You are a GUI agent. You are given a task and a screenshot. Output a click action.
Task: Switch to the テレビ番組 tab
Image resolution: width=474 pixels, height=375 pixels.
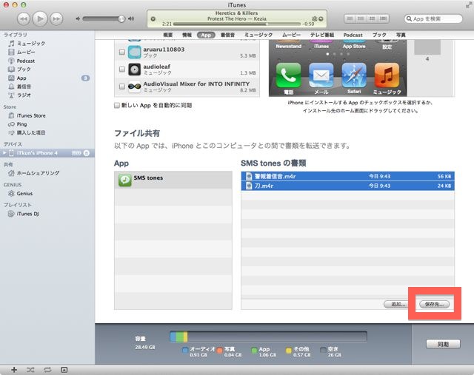[x=322, y=35]
